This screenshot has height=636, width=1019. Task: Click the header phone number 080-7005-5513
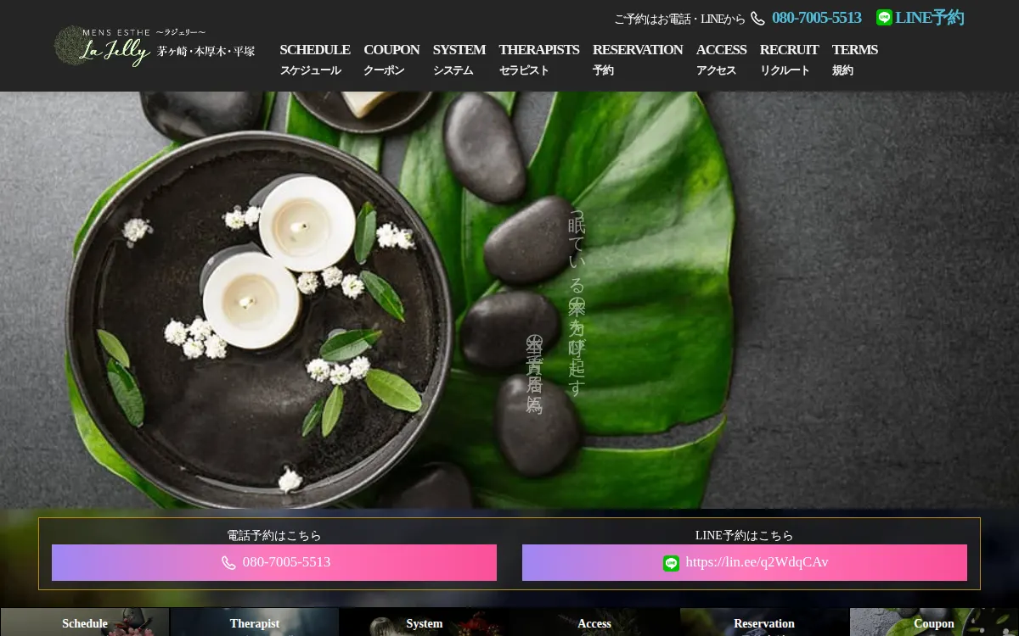(x=816, y=18)
